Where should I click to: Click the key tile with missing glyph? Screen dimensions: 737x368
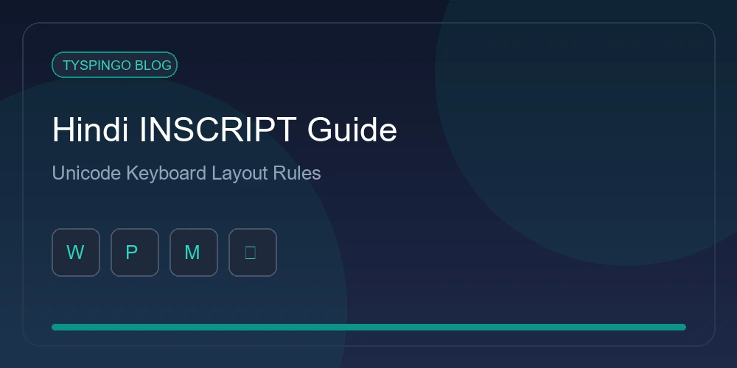252,252
